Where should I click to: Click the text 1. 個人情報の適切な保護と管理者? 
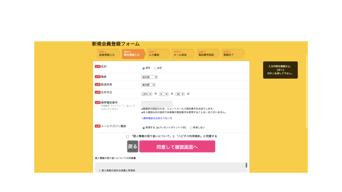(117, 171)
